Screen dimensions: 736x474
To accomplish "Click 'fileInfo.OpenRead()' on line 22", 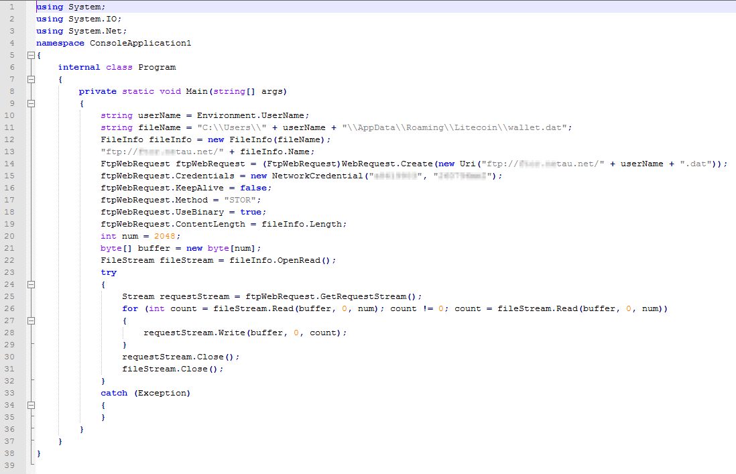I will (280, 260).
